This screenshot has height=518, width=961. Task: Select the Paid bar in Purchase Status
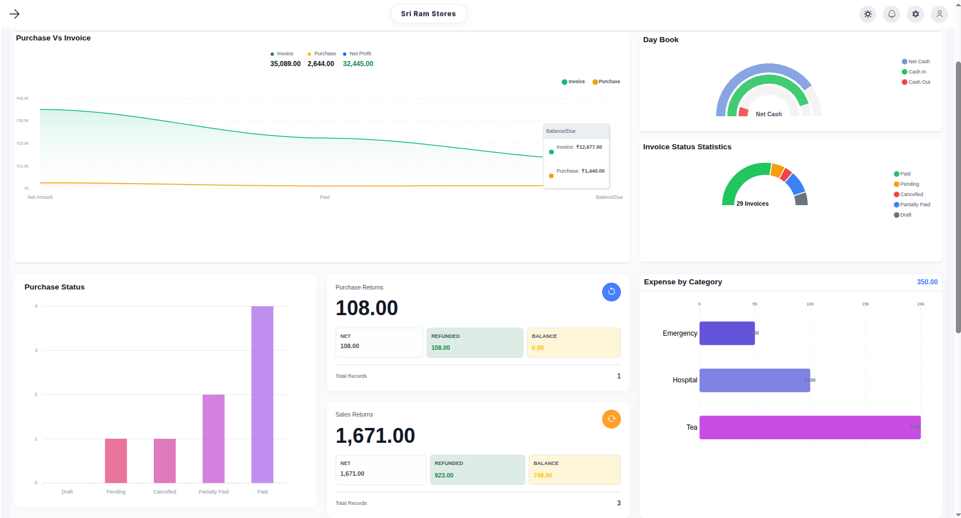[262, 393]
